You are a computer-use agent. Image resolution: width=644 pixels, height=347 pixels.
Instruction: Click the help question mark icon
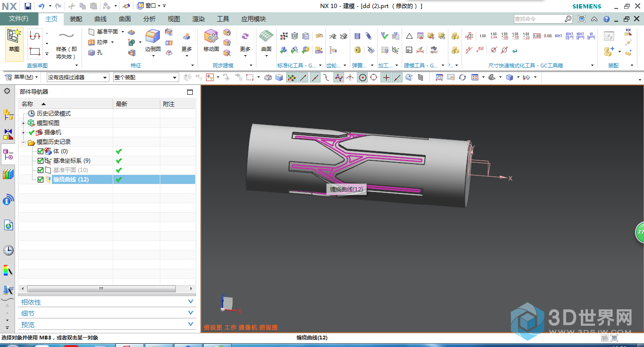point(607,19)
